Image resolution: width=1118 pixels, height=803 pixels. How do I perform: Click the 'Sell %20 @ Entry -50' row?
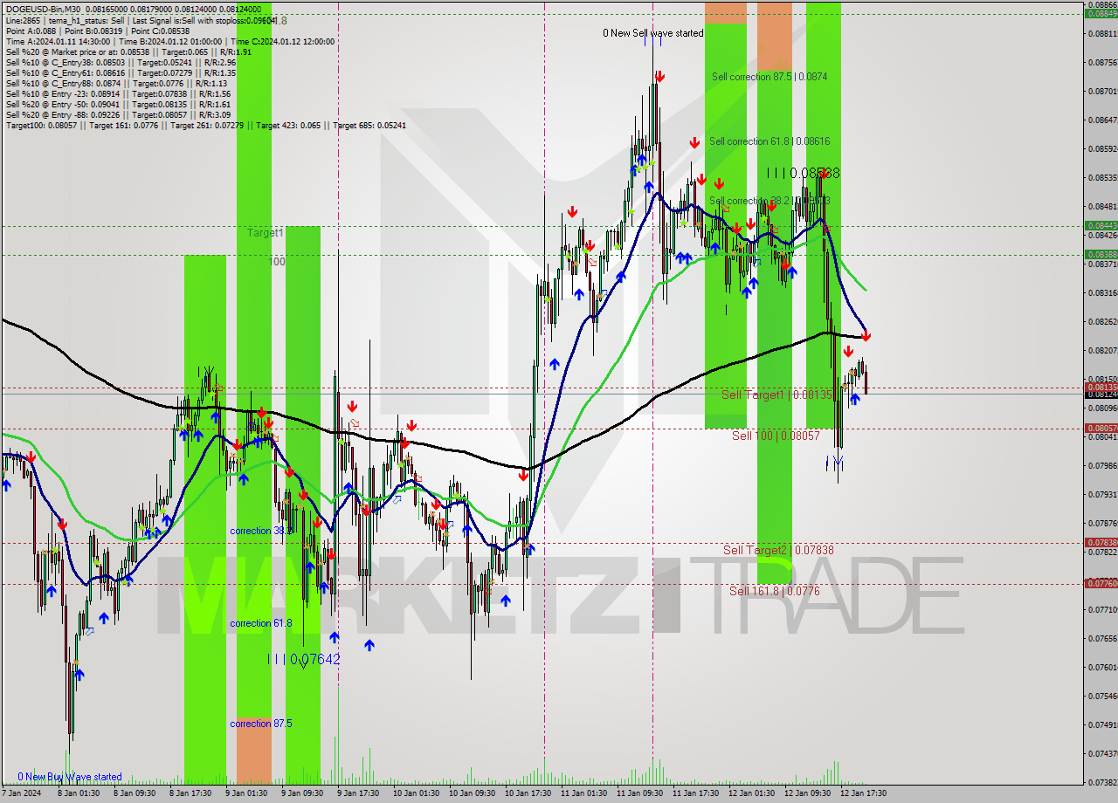coord(118,104)
